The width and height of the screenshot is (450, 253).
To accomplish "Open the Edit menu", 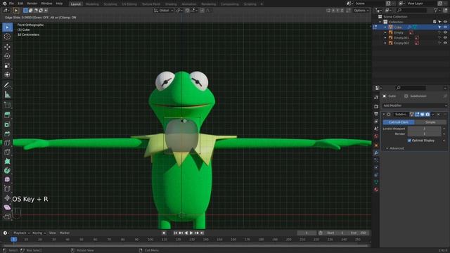I will [20, 4].
